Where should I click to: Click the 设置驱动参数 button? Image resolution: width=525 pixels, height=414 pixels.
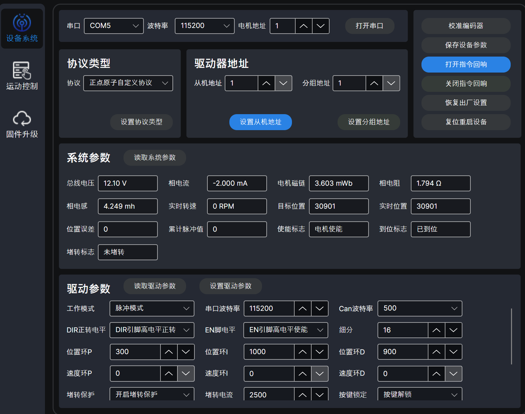[x=231, y=286]
